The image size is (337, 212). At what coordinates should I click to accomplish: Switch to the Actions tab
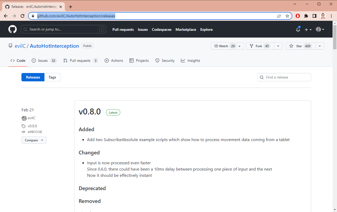click(x=114, y=60)
